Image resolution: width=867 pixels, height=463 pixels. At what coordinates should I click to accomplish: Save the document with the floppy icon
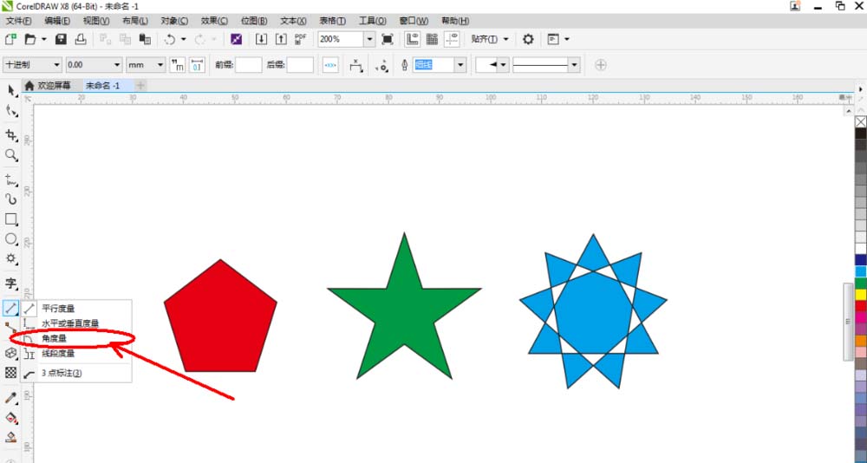(61, 39)
